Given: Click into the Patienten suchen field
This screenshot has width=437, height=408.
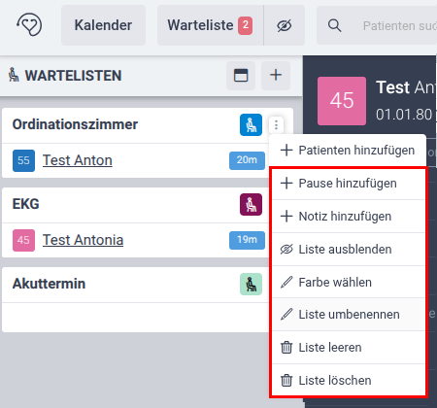Looking at the screenshot, I should click(399, 25).
